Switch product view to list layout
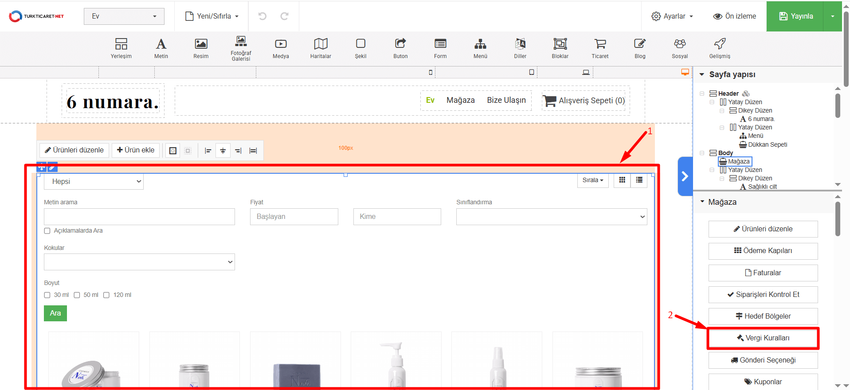850x390 pixels. pyautogui.click(x=639, y=180)
